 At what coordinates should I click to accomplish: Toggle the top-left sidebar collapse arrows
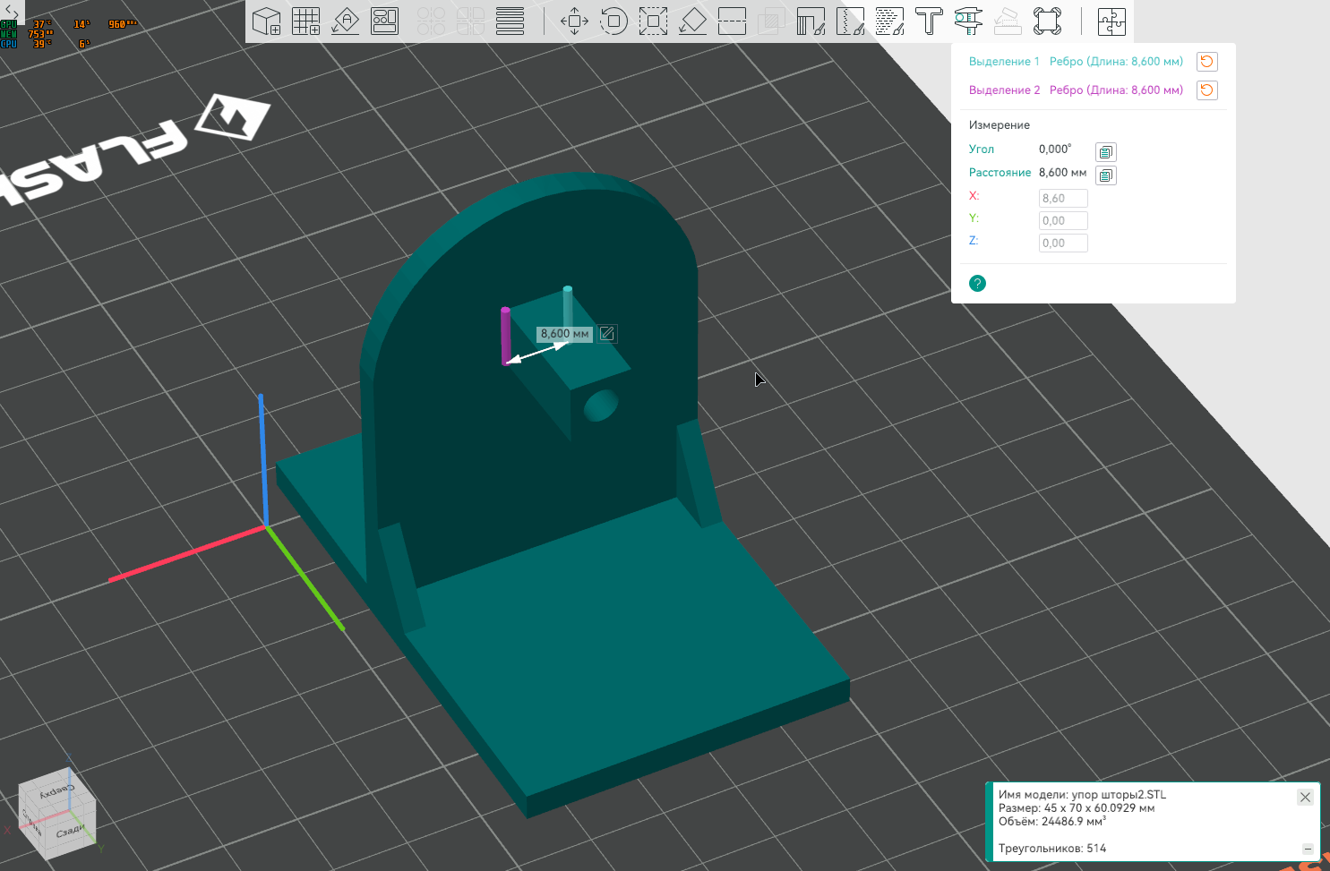[x=11, y=13]
